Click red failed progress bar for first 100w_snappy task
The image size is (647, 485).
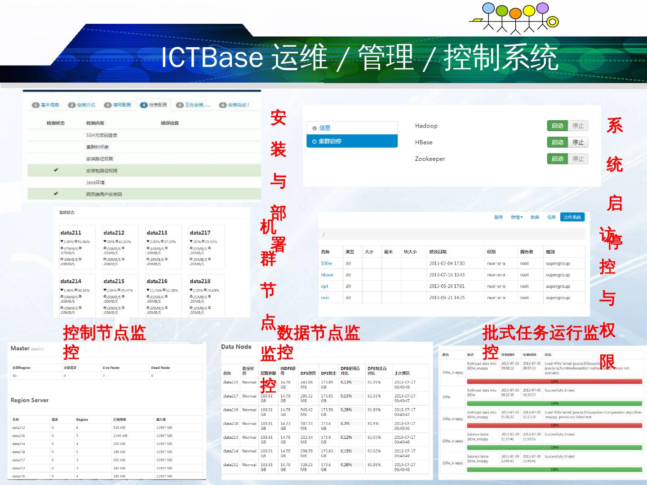pos(554,381)
